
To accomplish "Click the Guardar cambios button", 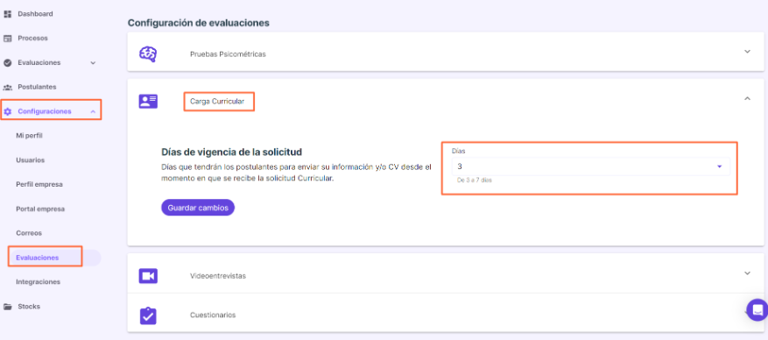I will click(x=198, y=208).
